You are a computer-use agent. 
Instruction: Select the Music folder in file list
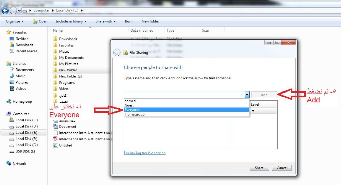[61, 51]
